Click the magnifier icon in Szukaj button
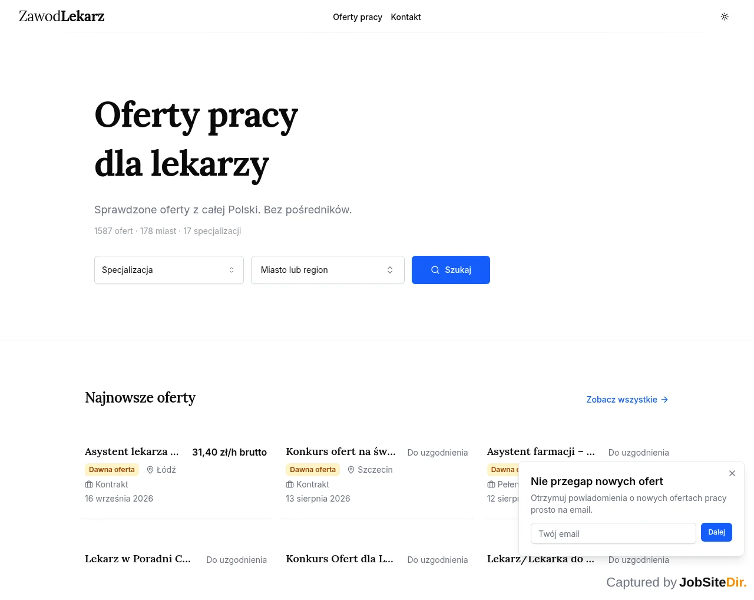 435,270
